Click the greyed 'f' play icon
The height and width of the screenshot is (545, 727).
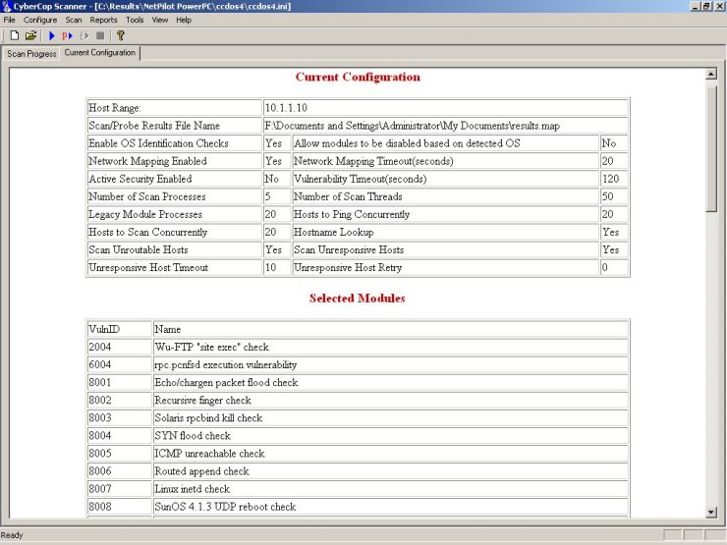84,35
